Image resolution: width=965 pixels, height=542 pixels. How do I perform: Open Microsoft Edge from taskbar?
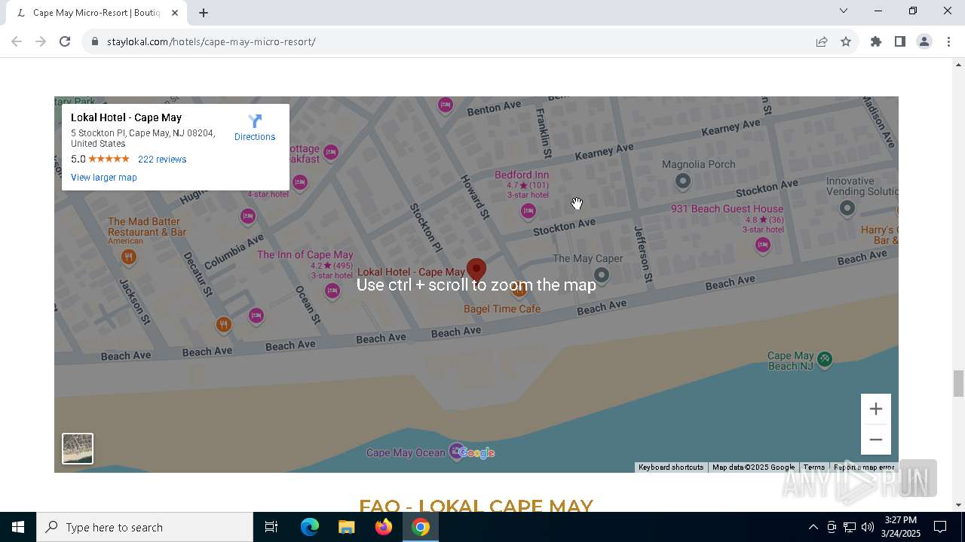point(310,527)
